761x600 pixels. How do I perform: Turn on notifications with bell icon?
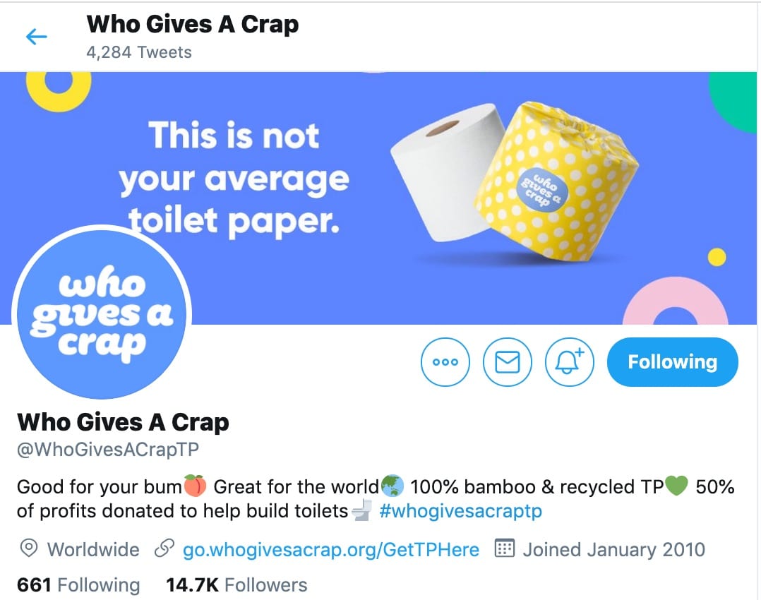coord(569,362)
